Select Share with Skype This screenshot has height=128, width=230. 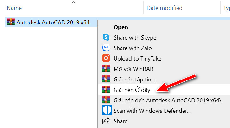[x=135, y=38]
